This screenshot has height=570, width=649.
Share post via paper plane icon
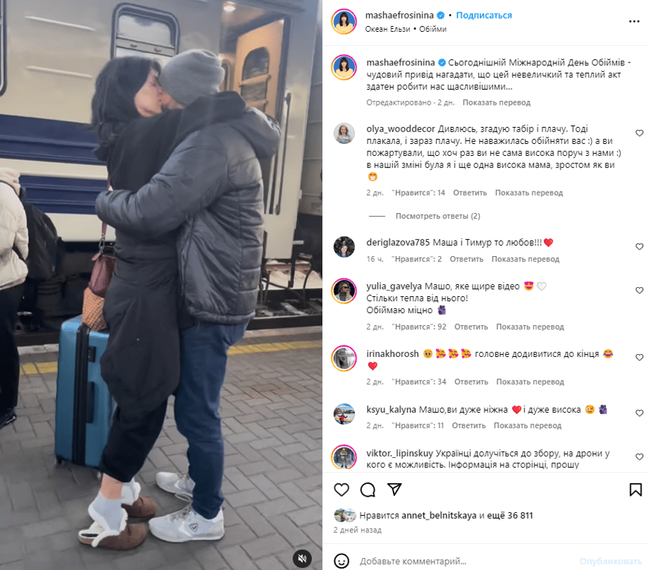(394, 489)
